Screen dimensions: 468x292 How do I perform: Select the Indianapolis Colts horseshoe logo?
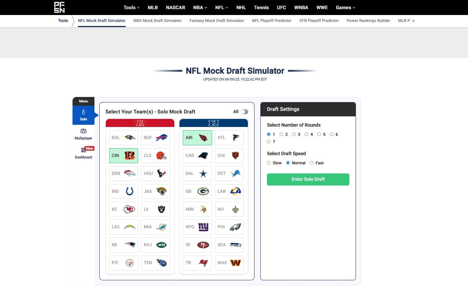click(130, 191)
